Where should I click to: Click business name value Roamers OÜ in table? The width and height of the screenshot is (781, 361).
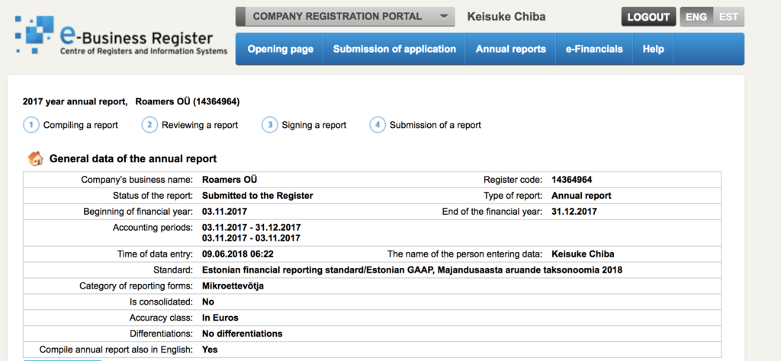click(230, 180)
